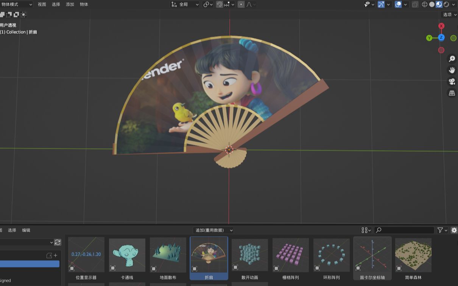Toggle the snap magnet icon
458x286 pixels.
[x=220, y=5]
